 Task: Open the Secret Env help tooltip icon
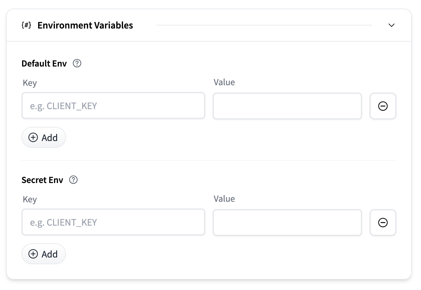coord(73,180)
